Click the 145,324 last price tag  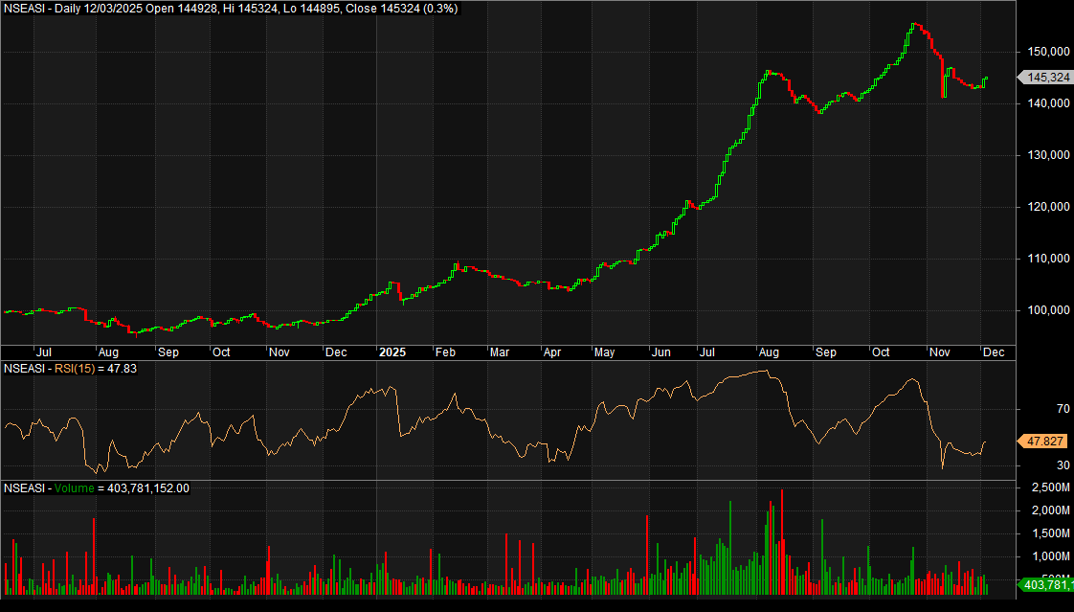pos(1047,78)
